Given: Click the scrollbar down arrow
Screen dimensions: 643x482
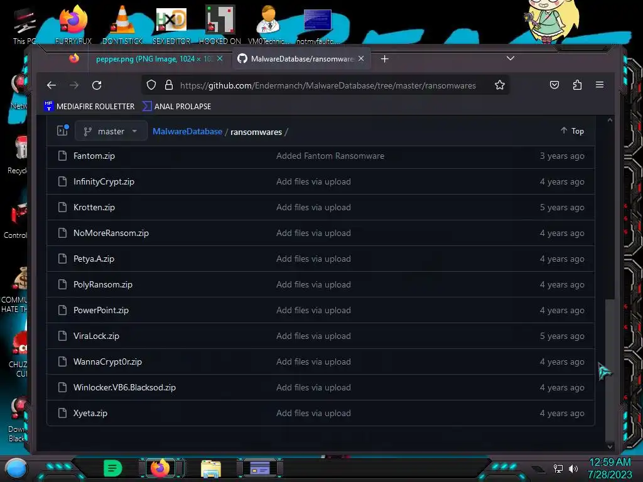Looking at the screenshot, I should pyautogui.click(x=610, y=446).
